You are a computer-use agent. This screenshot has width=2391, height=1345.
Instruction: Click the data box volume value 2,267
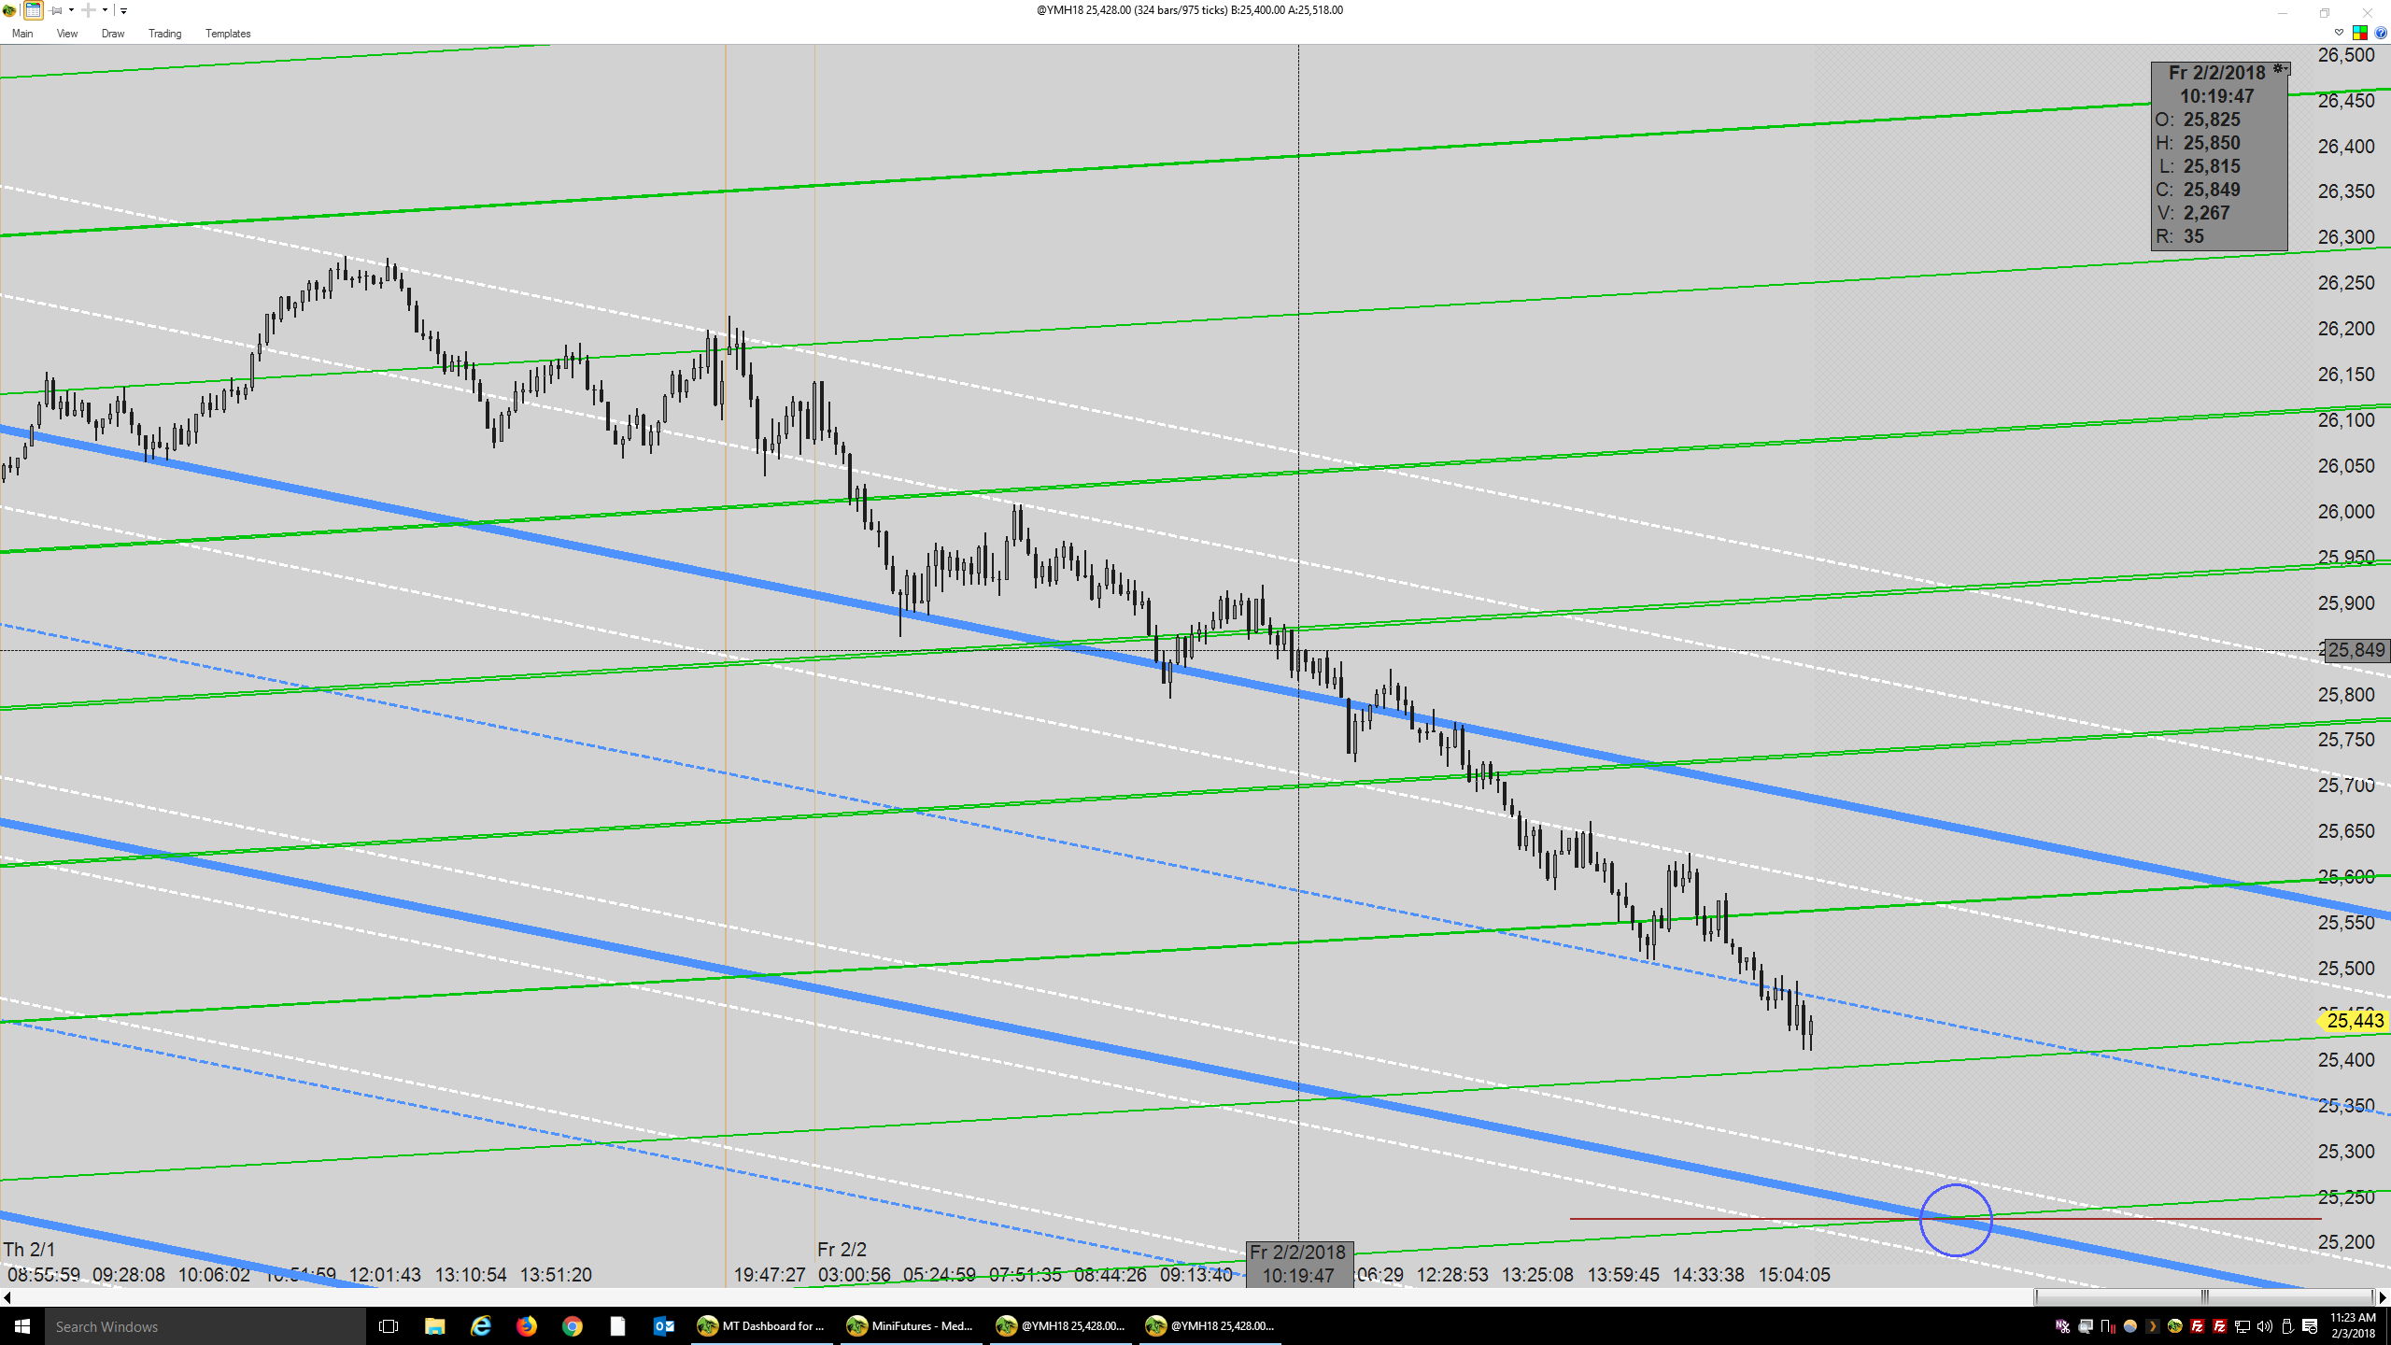pyautogui.click(x=2206, y=213)
